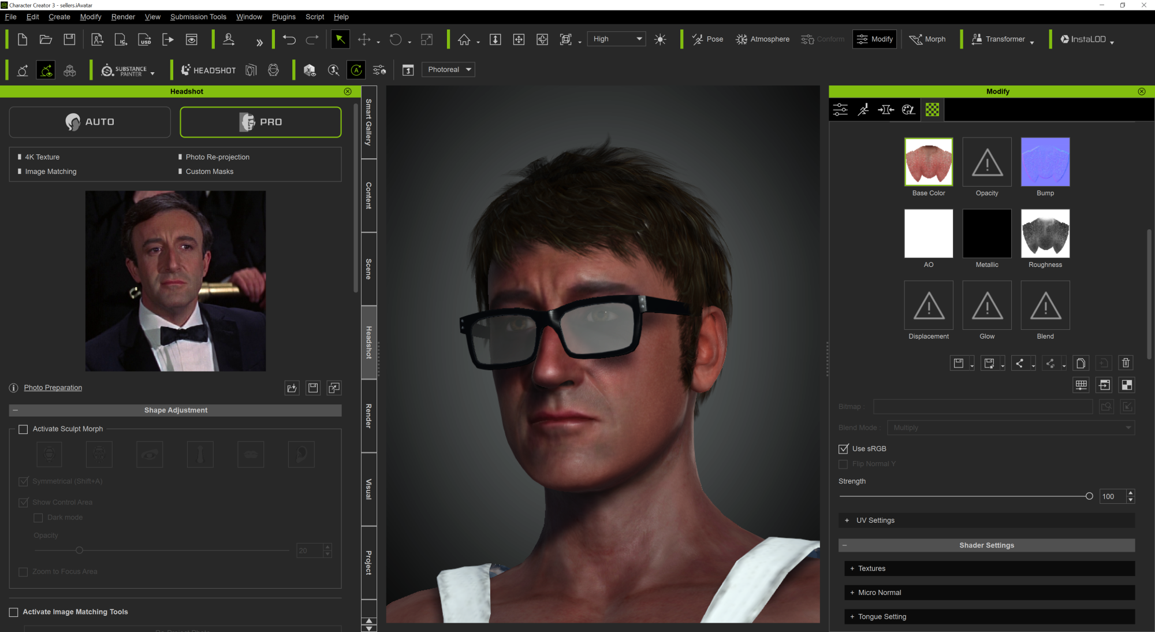Toggle Symmetrical (Shift+A) checkbox

(23, 481)
